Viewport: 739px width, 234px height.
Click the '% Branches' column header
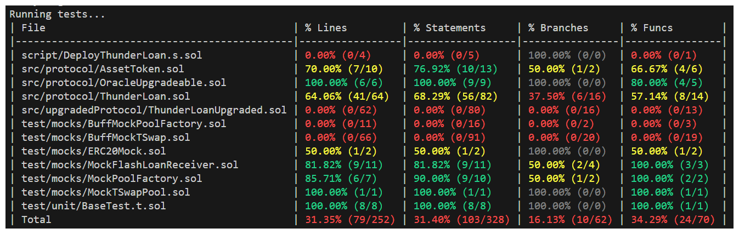pyautogui.click(x=558, y=28)
